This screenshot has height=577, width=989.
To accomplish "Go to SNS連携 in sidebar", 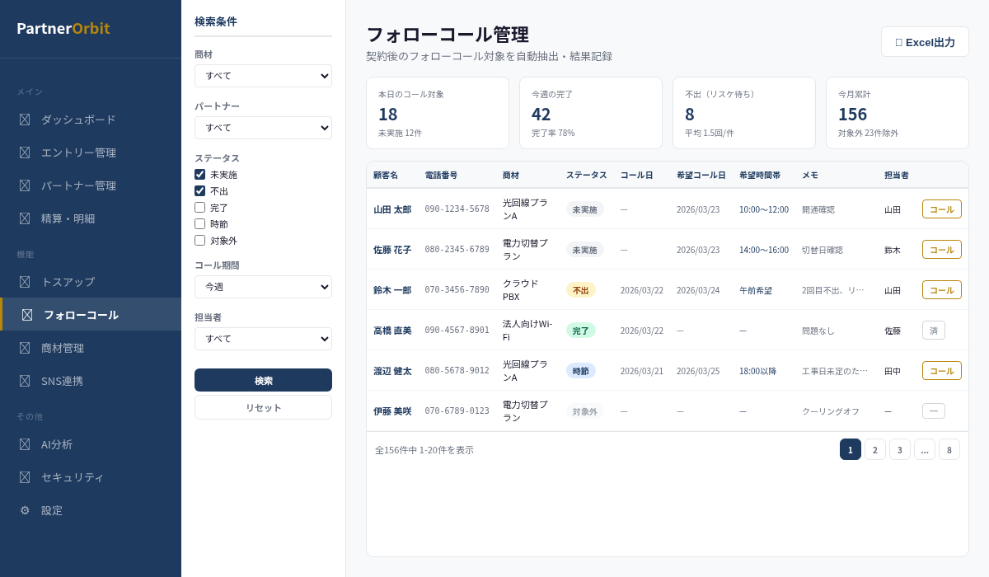I will (x=62, y=381).
